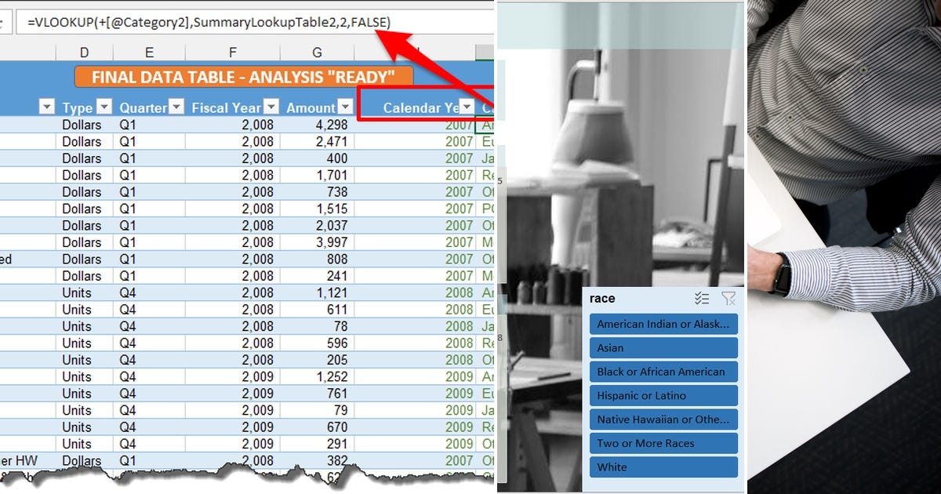Toggle the Hispanic or Latino slicer item
941x494 pixels.
[663, 395]
